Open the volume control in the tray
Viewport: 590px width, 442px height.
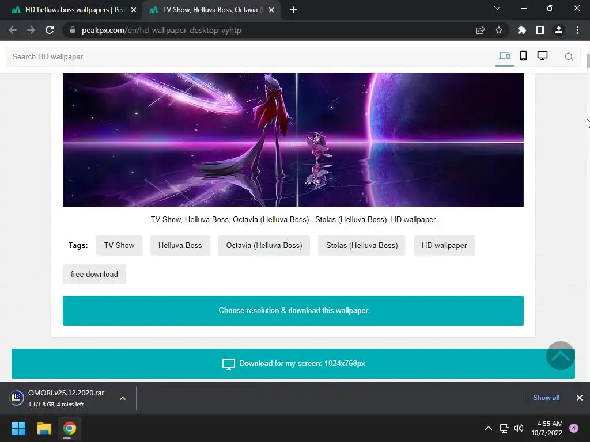coord(519,428)
